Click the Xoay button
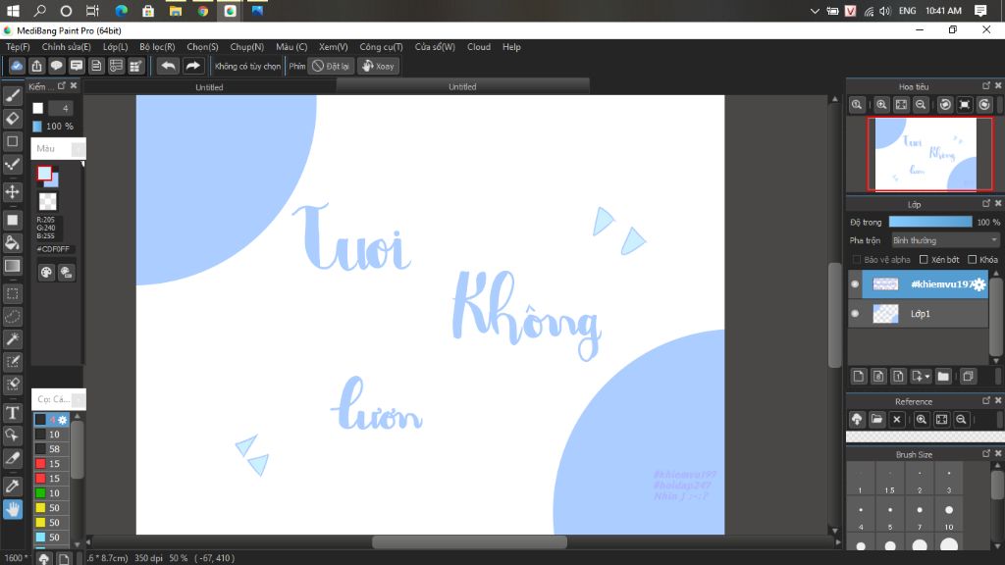 tap(378, 66)
